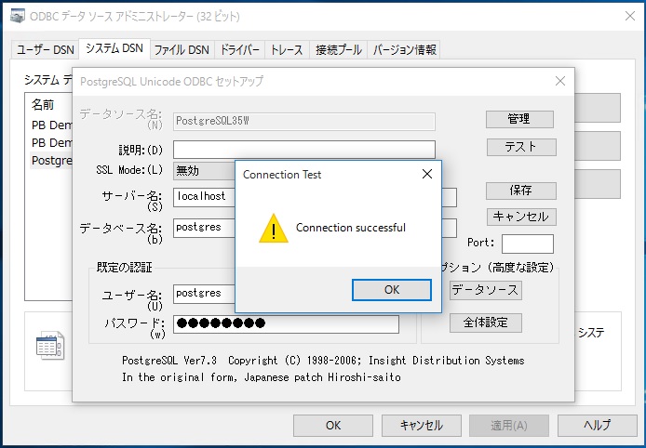Click the data source table icon

tap(50, 345)
